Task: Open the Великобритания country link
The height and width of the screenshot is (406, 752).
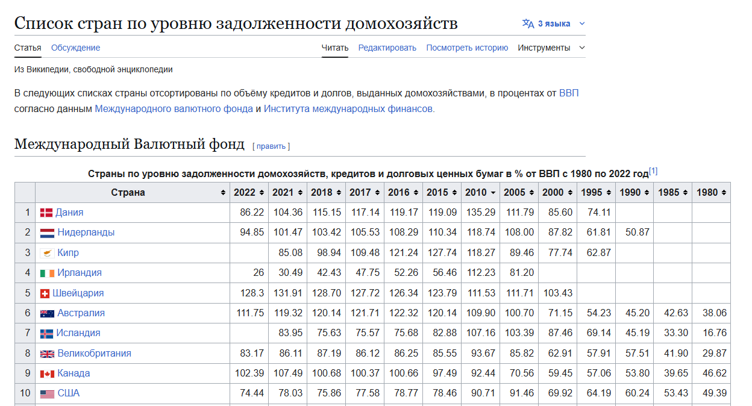Action: point(94,354)
